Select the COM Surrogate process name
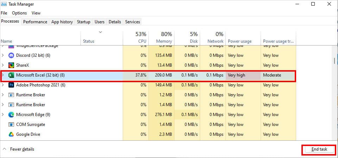 [x=31, y=124]
